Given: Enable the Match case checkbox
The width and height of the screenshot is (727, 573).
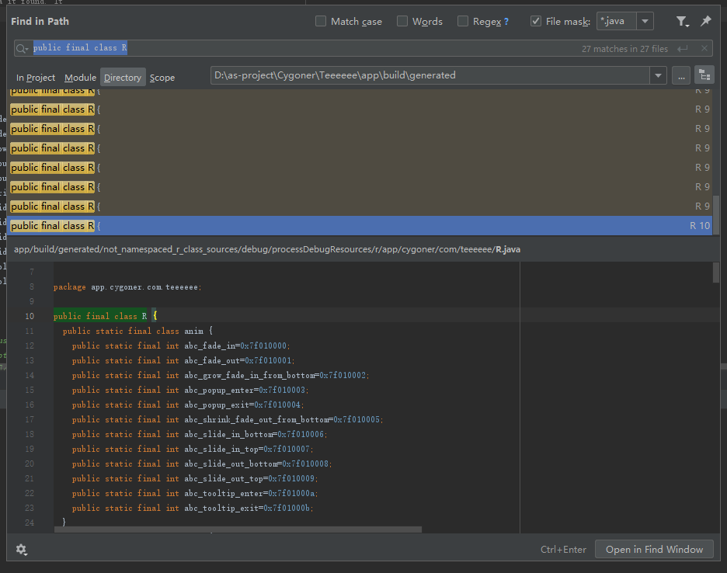Looking at the screenshot, I should click(319, 22).
